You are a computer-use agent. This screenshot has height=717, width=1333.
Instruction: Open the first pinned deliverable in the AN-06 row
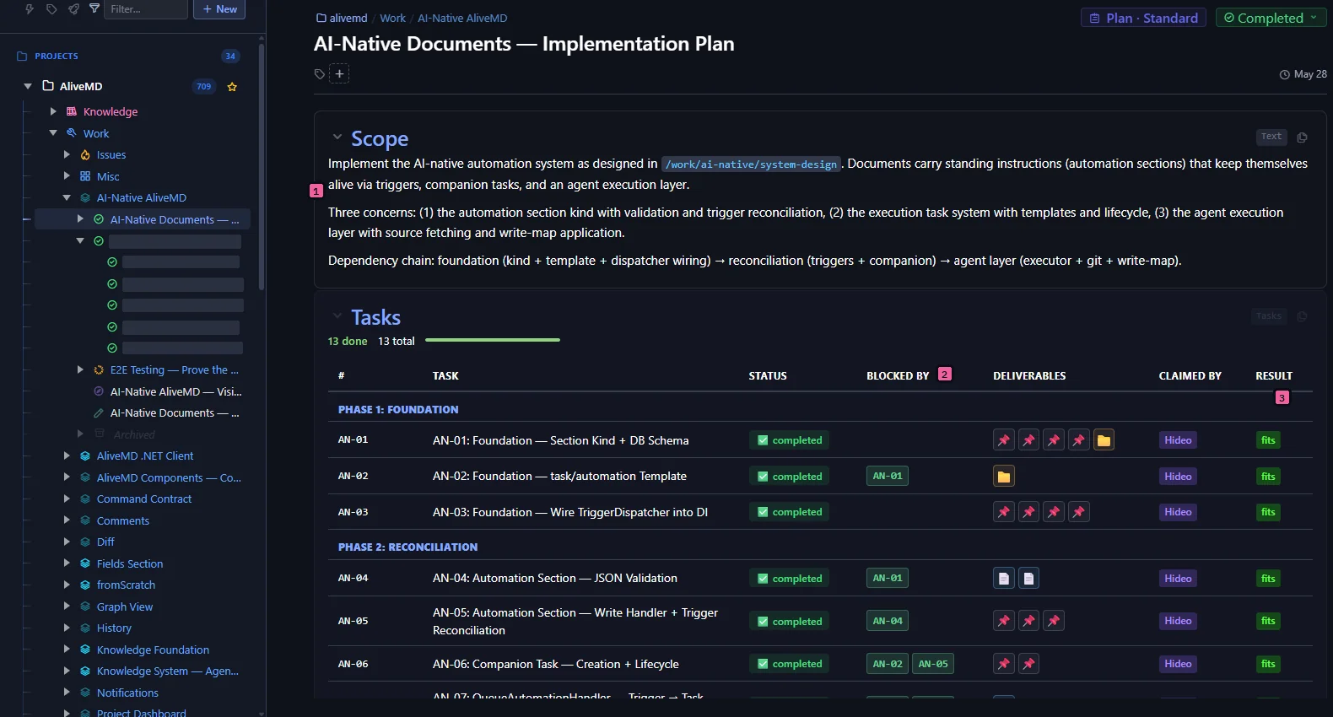point(1004,664)
